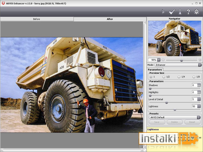Open help with the question mark icon
This screenshot has height=152, width=203.
(x=188, y=12)
